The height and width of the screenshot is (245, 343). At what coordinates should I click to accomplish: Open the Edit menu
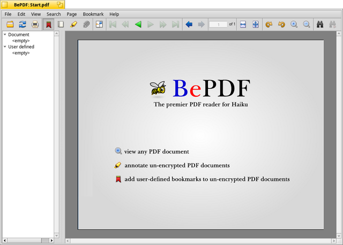(21, 14)
